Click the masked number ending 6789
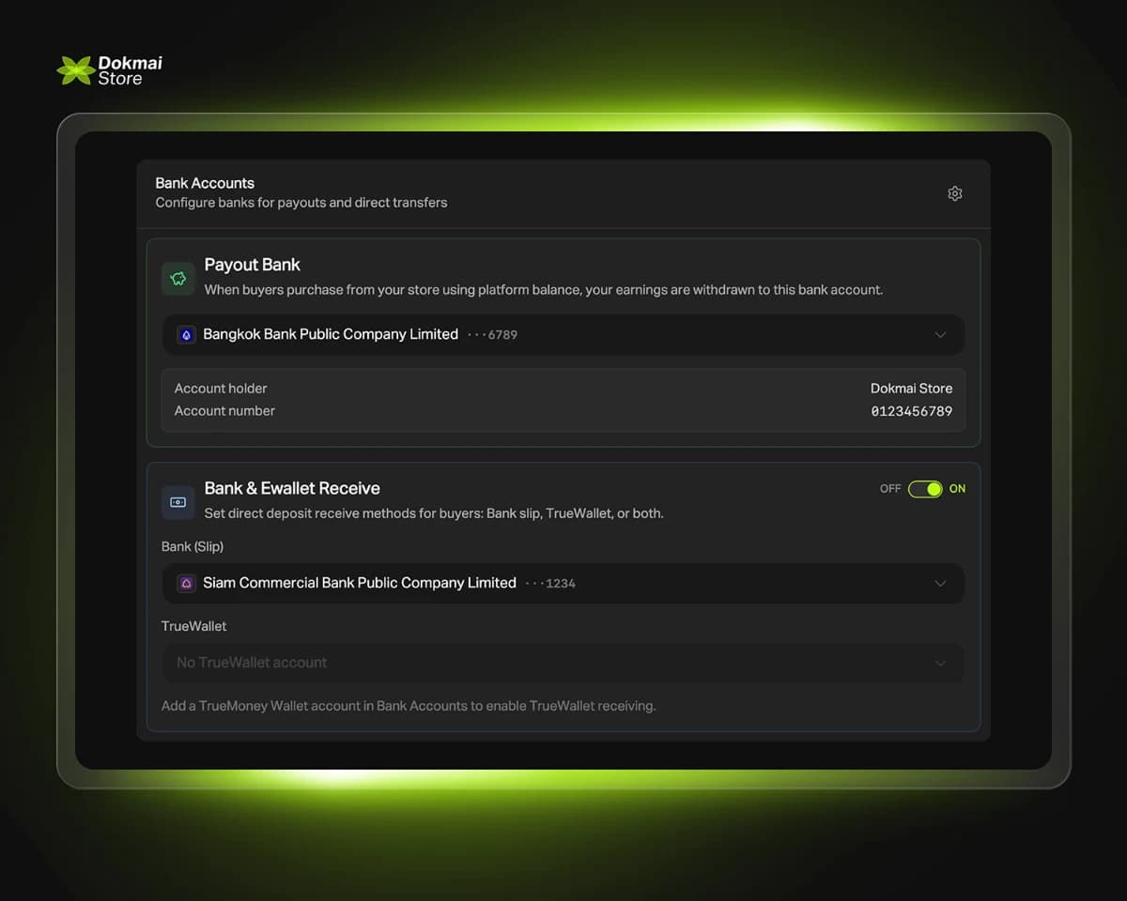This screenshot has width=1127, height=901. [x=493, y=335]
